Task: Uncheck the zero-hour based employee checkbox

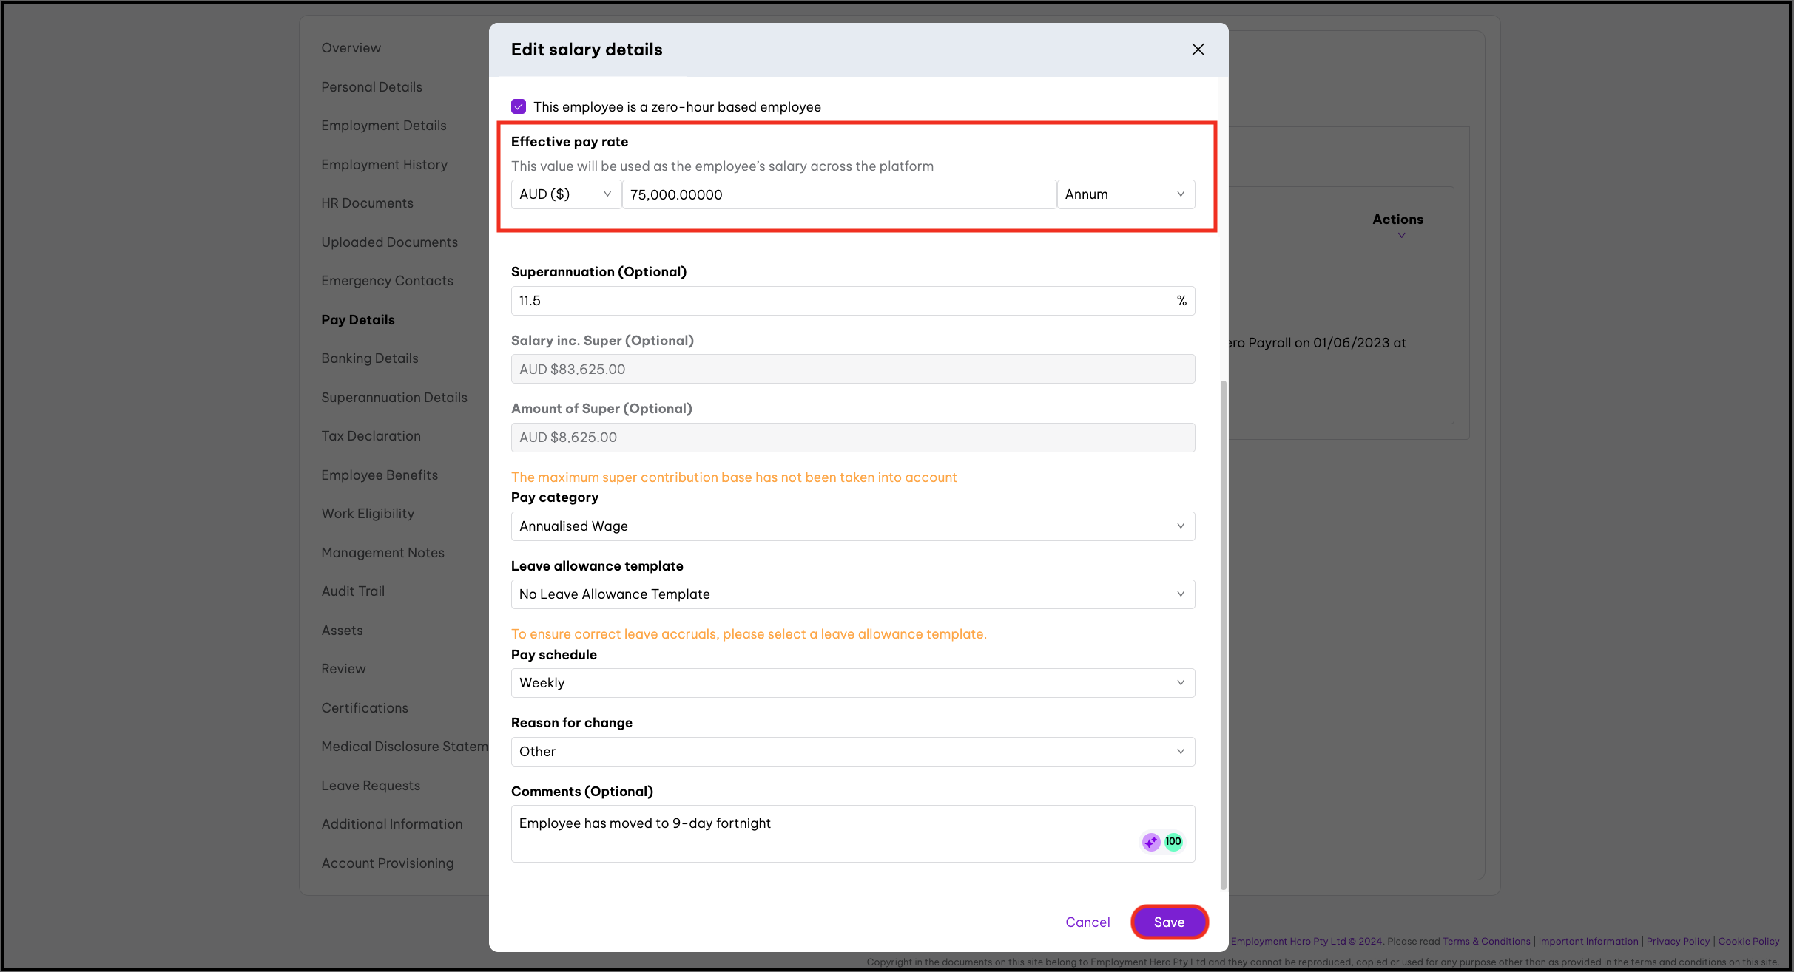Action: (x=519, y=106)
